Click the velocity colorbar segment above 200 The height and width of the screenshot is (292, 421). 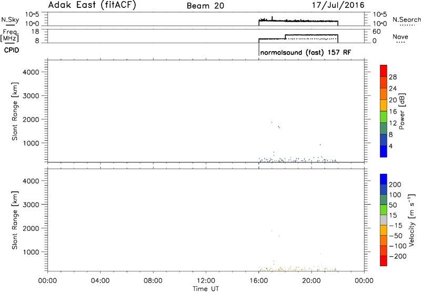click(x=384, y=179)
